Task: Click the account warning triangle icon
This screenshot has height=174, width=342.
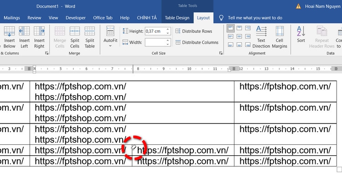Action: pos(298,6)
